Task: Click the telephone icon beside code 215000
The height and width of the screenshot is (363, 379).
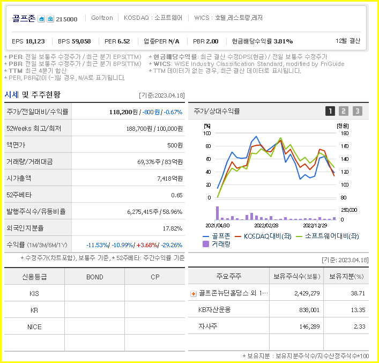Action: click(x=50, y=19)
